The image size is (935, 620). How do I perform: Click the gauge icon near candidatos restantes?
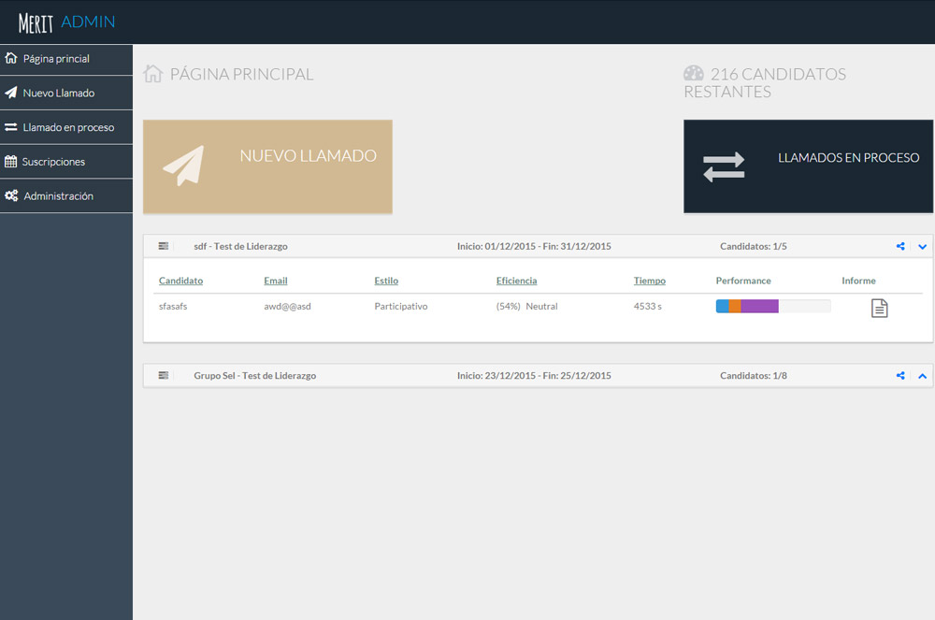(x=694, y=74)
